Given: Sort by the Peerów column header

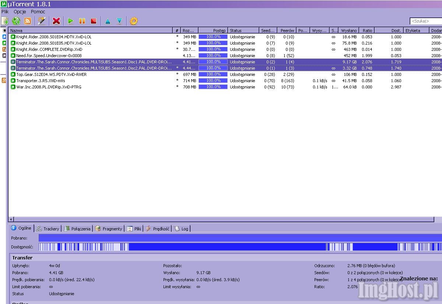Looking at the screenshot, I should click(x=287, y=31).
